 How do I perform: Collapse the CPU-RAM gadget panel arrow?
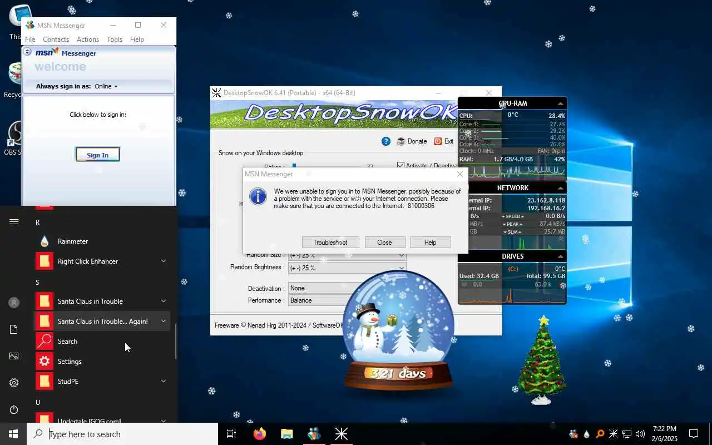pyautogui.click(x=560, y=103)
